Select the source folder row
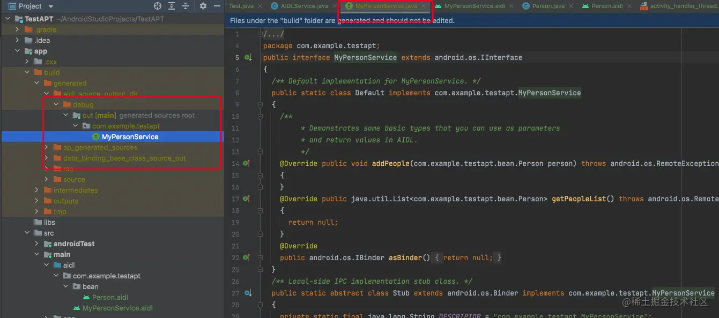The image size is (719, 318). click(x=112, y=179)
